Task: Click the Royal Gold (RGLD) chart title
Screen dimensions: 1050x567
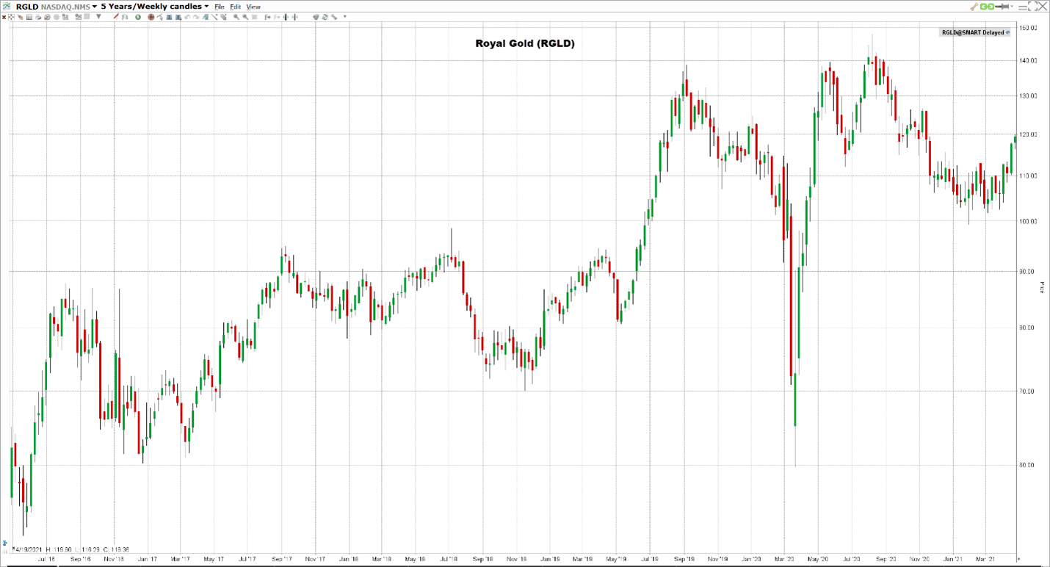Action: [x=525, y=43]
